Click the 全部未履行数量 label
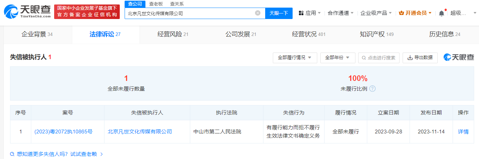Image resolution: width=479 pixels, height=159 pixels. [x=126, y=88]
